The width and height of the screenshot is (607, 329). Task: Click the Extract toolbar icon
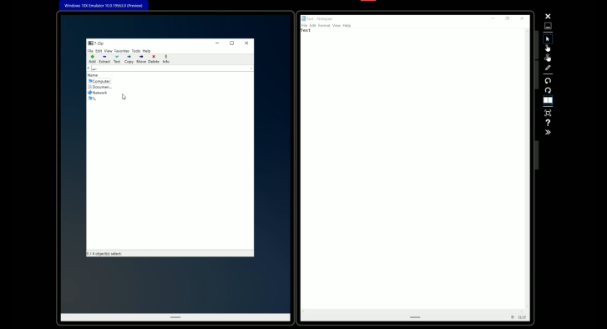(104, 58)
